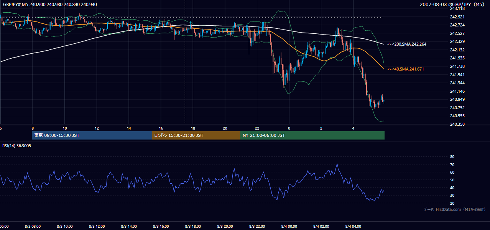This screenshot has width=490, height=230.
Task: Click price axis value 242.132
Action: 457,50
